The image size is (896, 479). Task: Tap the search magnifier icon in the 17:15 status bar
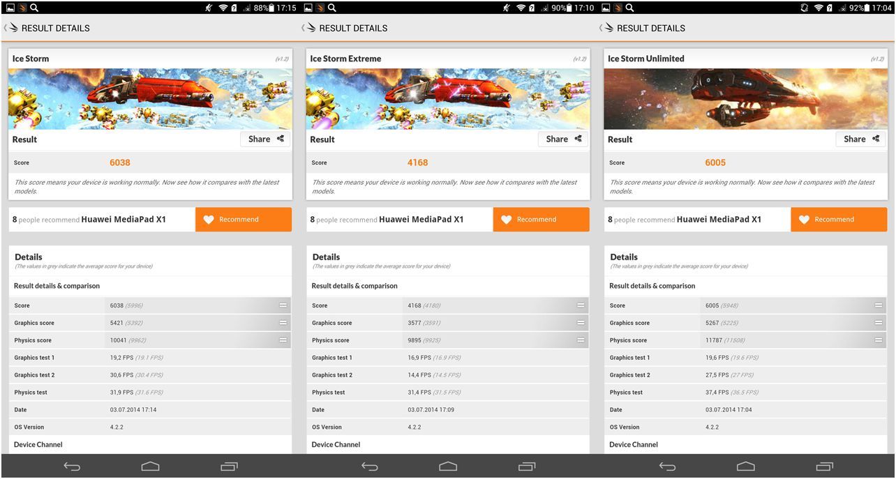click(34, 8)
